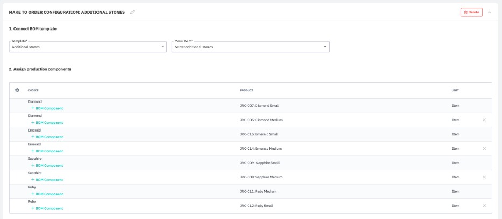The height and width of the screenshot is (219, 502).
Task: Add BOM Component to Sapphire Small row
Action: tap(47, 165)
